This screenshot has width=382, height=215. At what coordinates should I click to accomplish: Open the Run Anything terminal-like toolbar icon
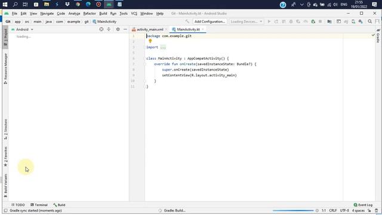(x=338, y=21)
